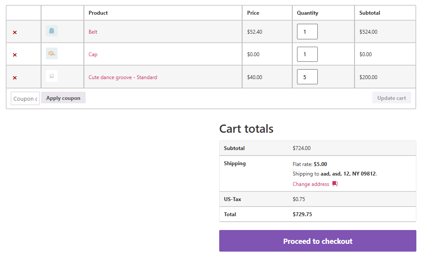Focus the Belt quantity field
This screenshot has width=425, height=262.
(307, 32)
